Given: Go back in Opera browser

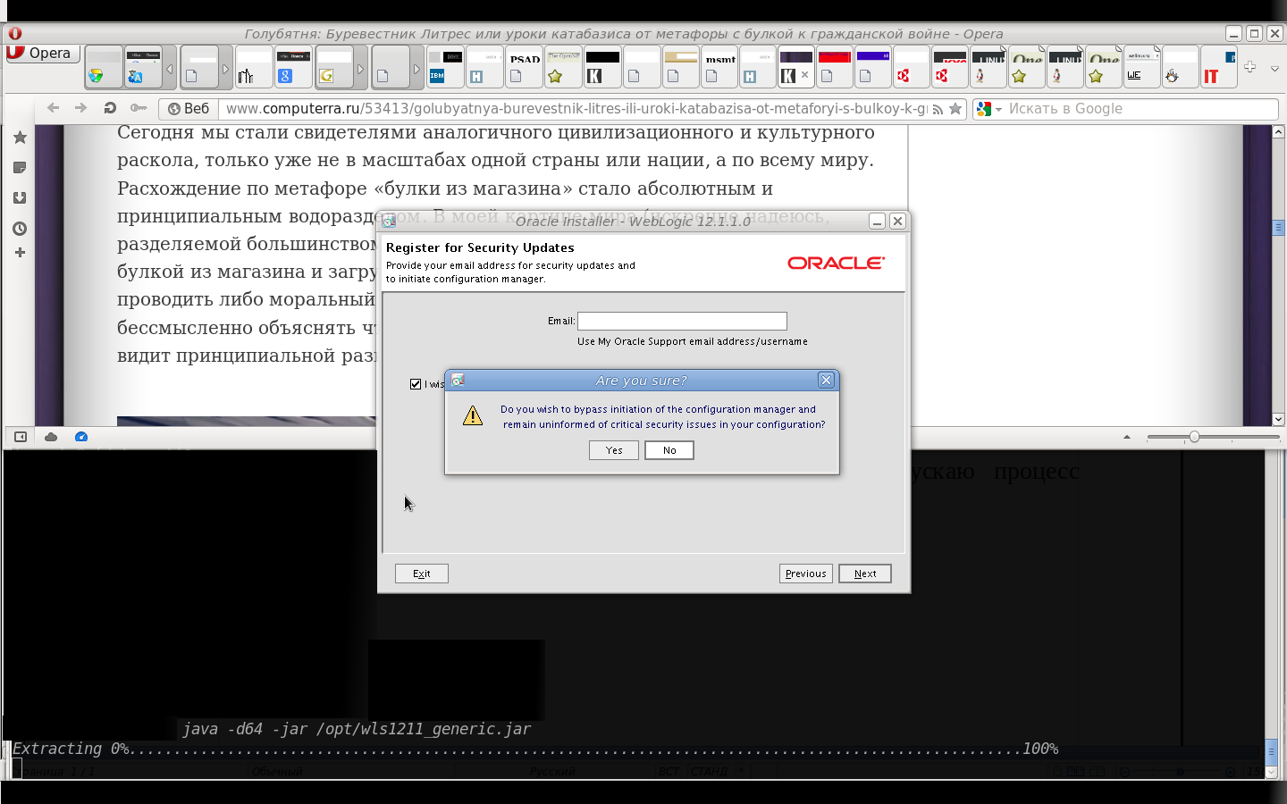Looking at the screenshot, I should coord(53,108).
